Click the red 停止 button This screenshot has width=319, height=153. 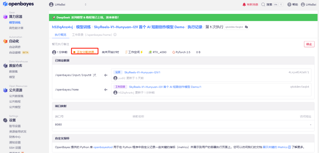(309, 44)
